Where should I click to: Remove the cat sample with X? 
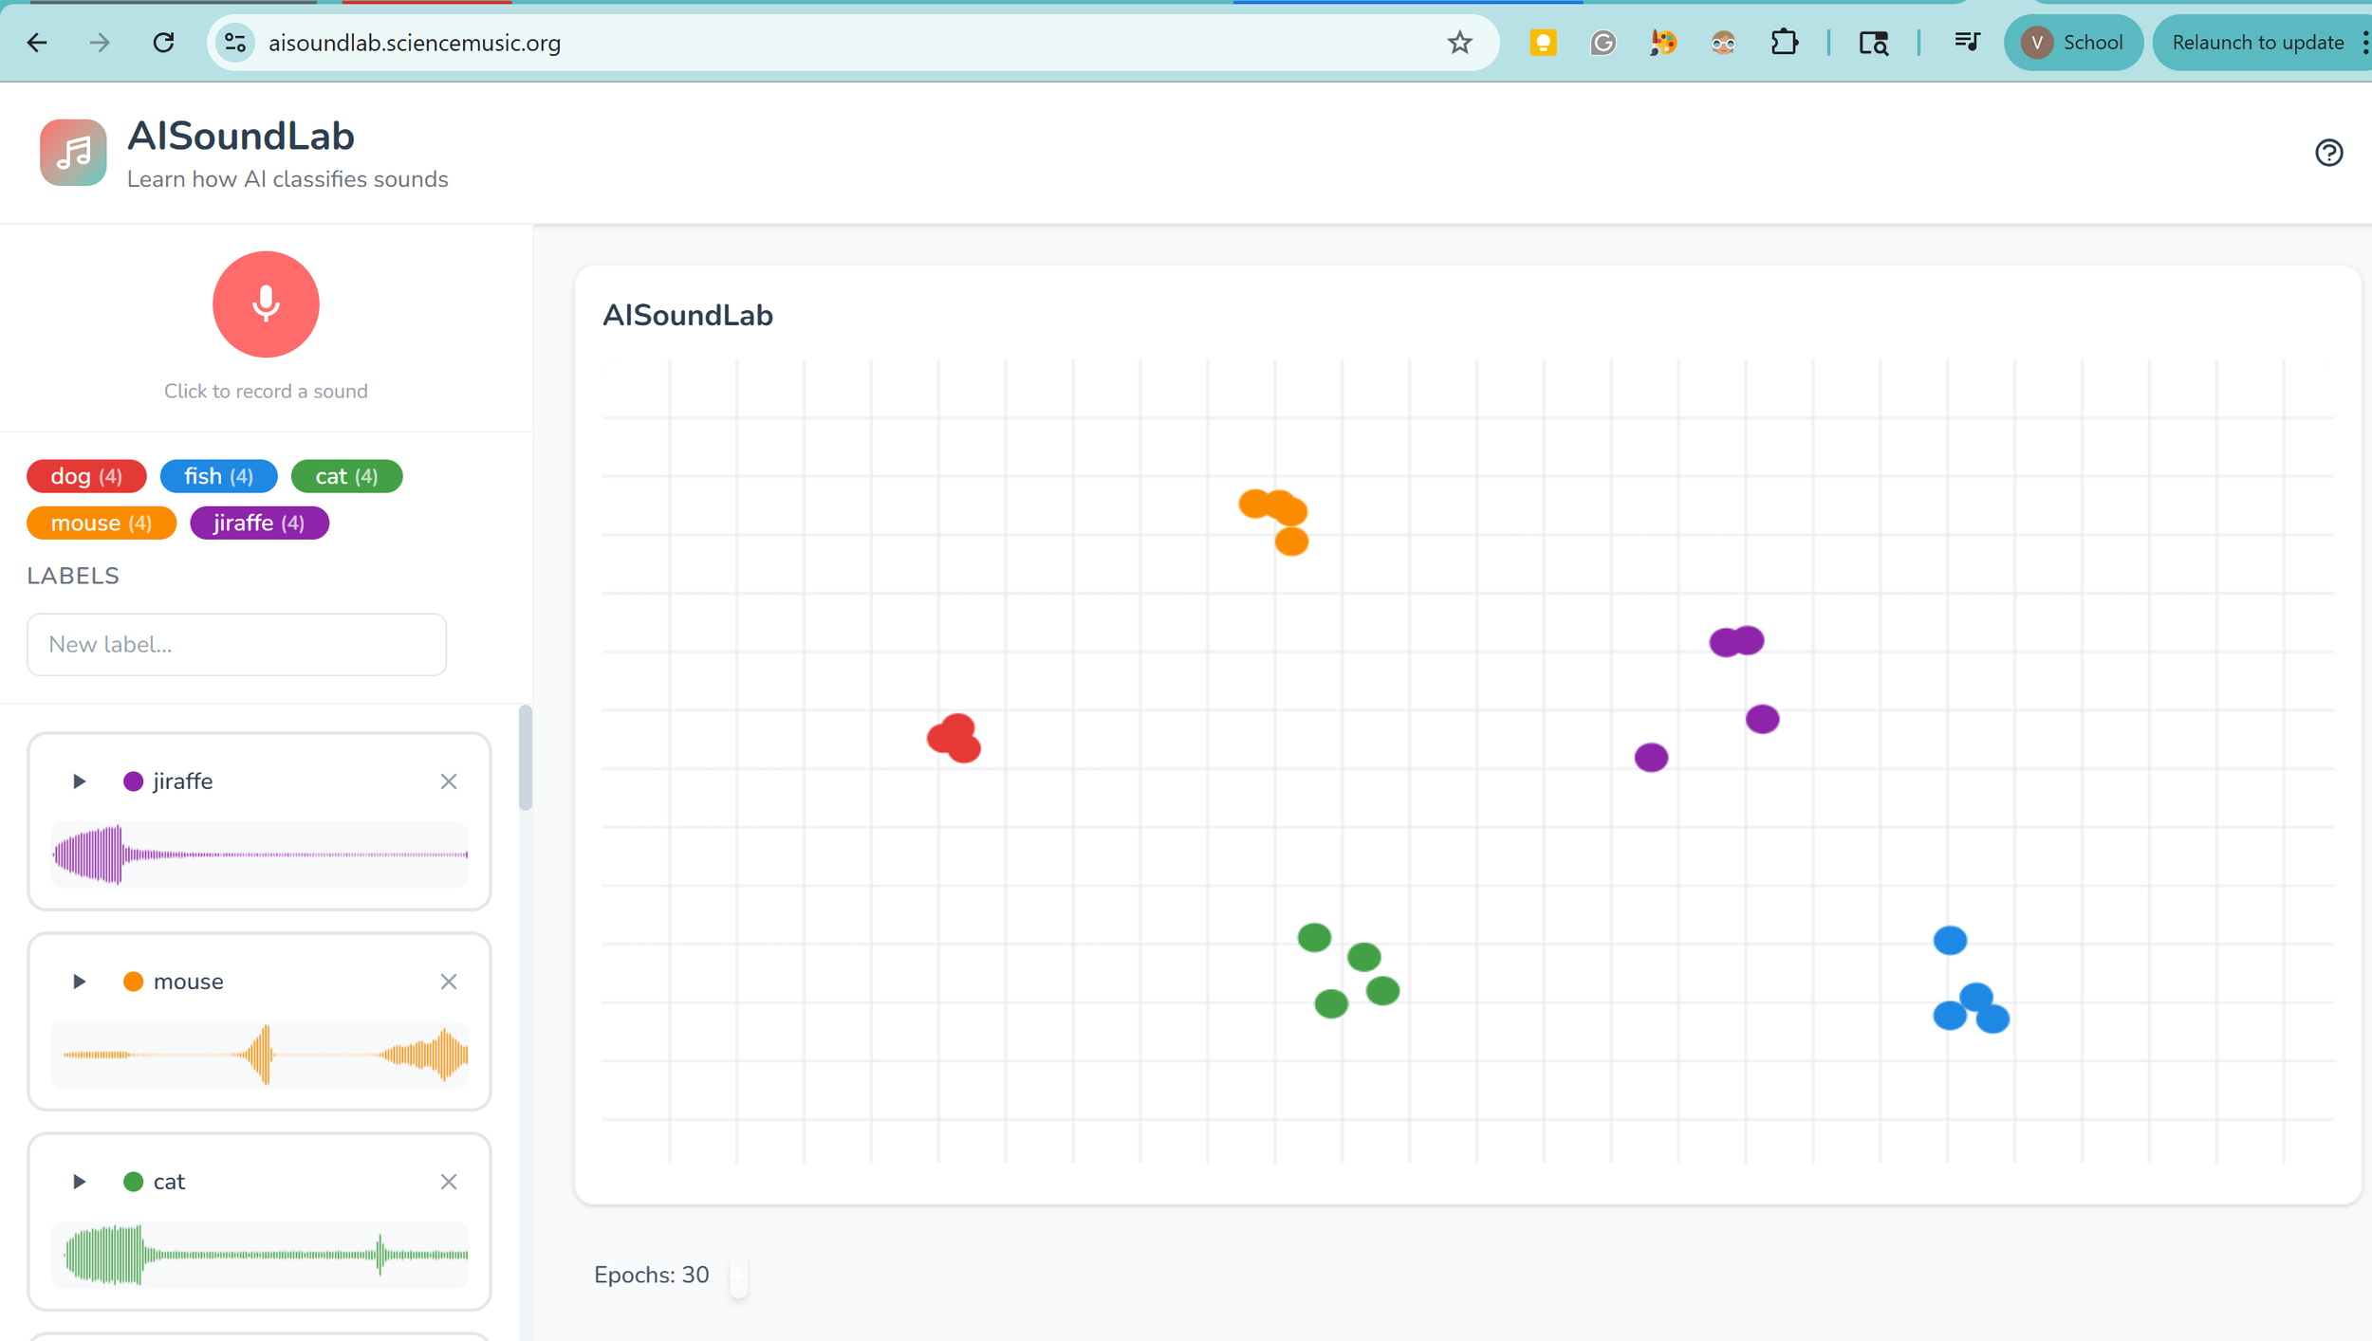pos(449,1182)
